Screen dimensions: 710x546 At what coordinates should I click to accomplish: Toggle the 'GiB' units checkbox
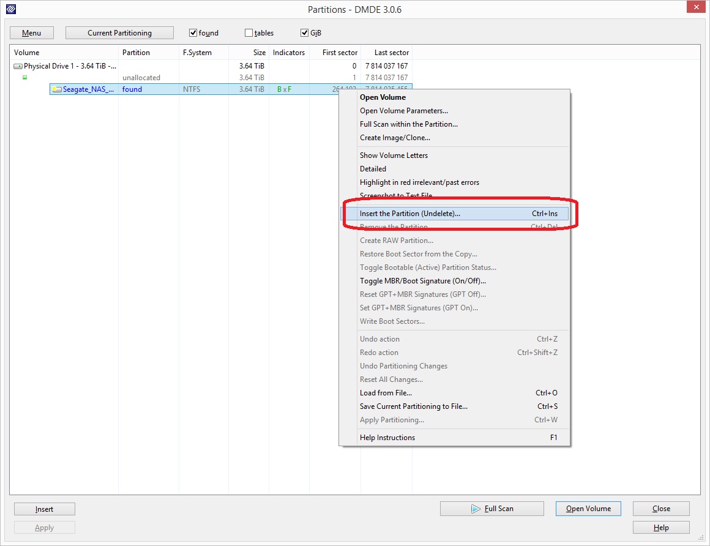tap(304, 32)
